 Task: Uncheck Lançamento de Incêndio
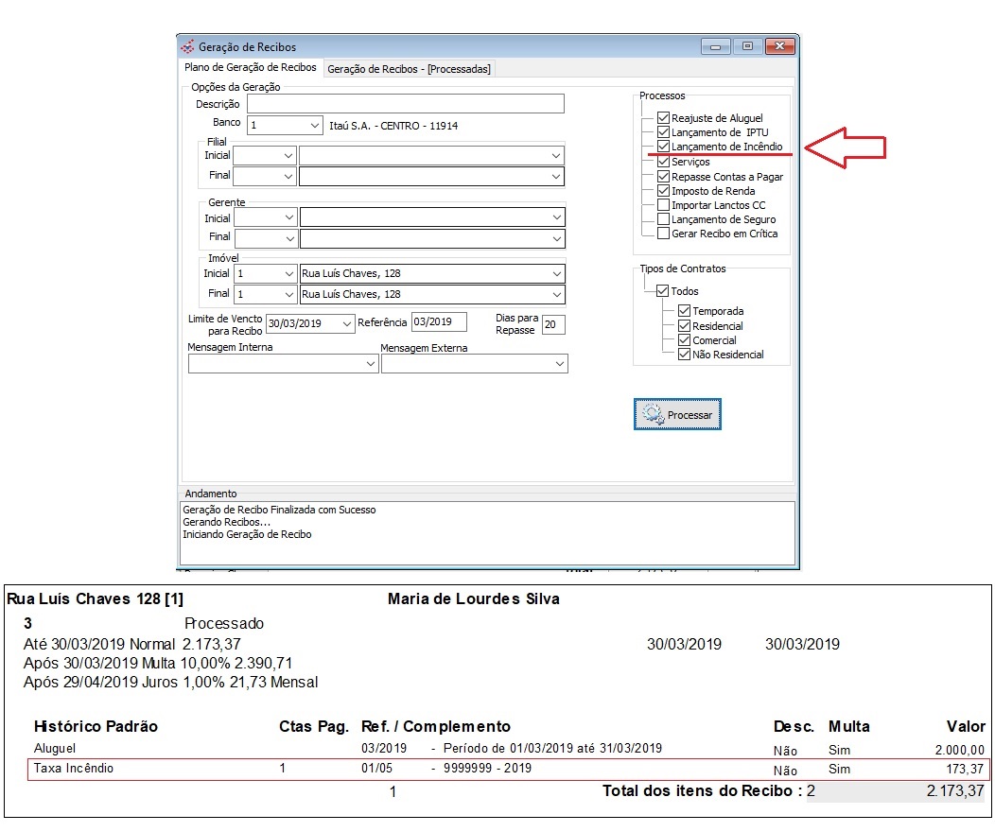click(664, 147)
